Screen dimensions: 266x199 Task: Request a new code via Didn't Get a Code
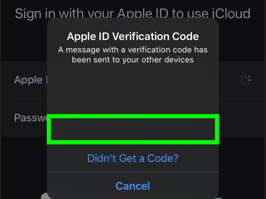tap(133, 158)
